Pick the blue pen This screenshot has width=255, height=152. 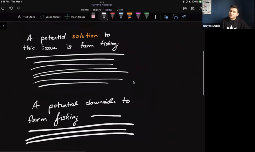[121, 16]
